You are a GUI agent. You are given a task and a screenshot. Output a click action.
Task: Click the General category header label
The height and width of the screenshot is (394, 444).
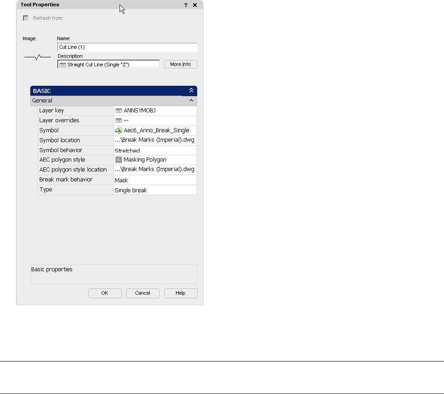tap(42, 101)
